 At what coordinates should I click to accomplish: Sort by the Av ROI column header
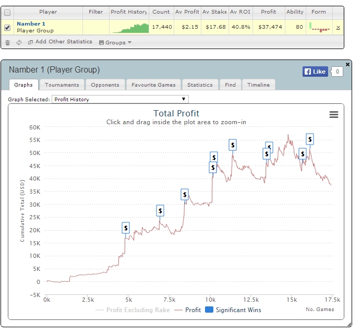(x=240, y=12)
